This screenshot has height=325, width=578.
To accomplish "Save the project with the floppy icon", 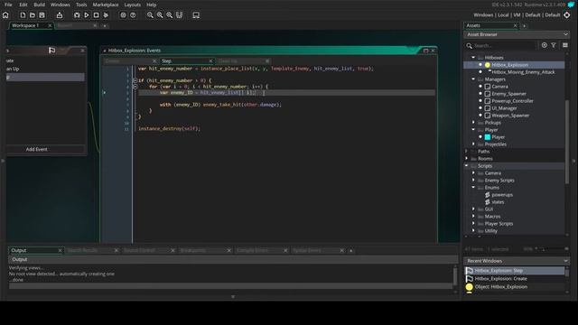I will [x=42, y=15].
